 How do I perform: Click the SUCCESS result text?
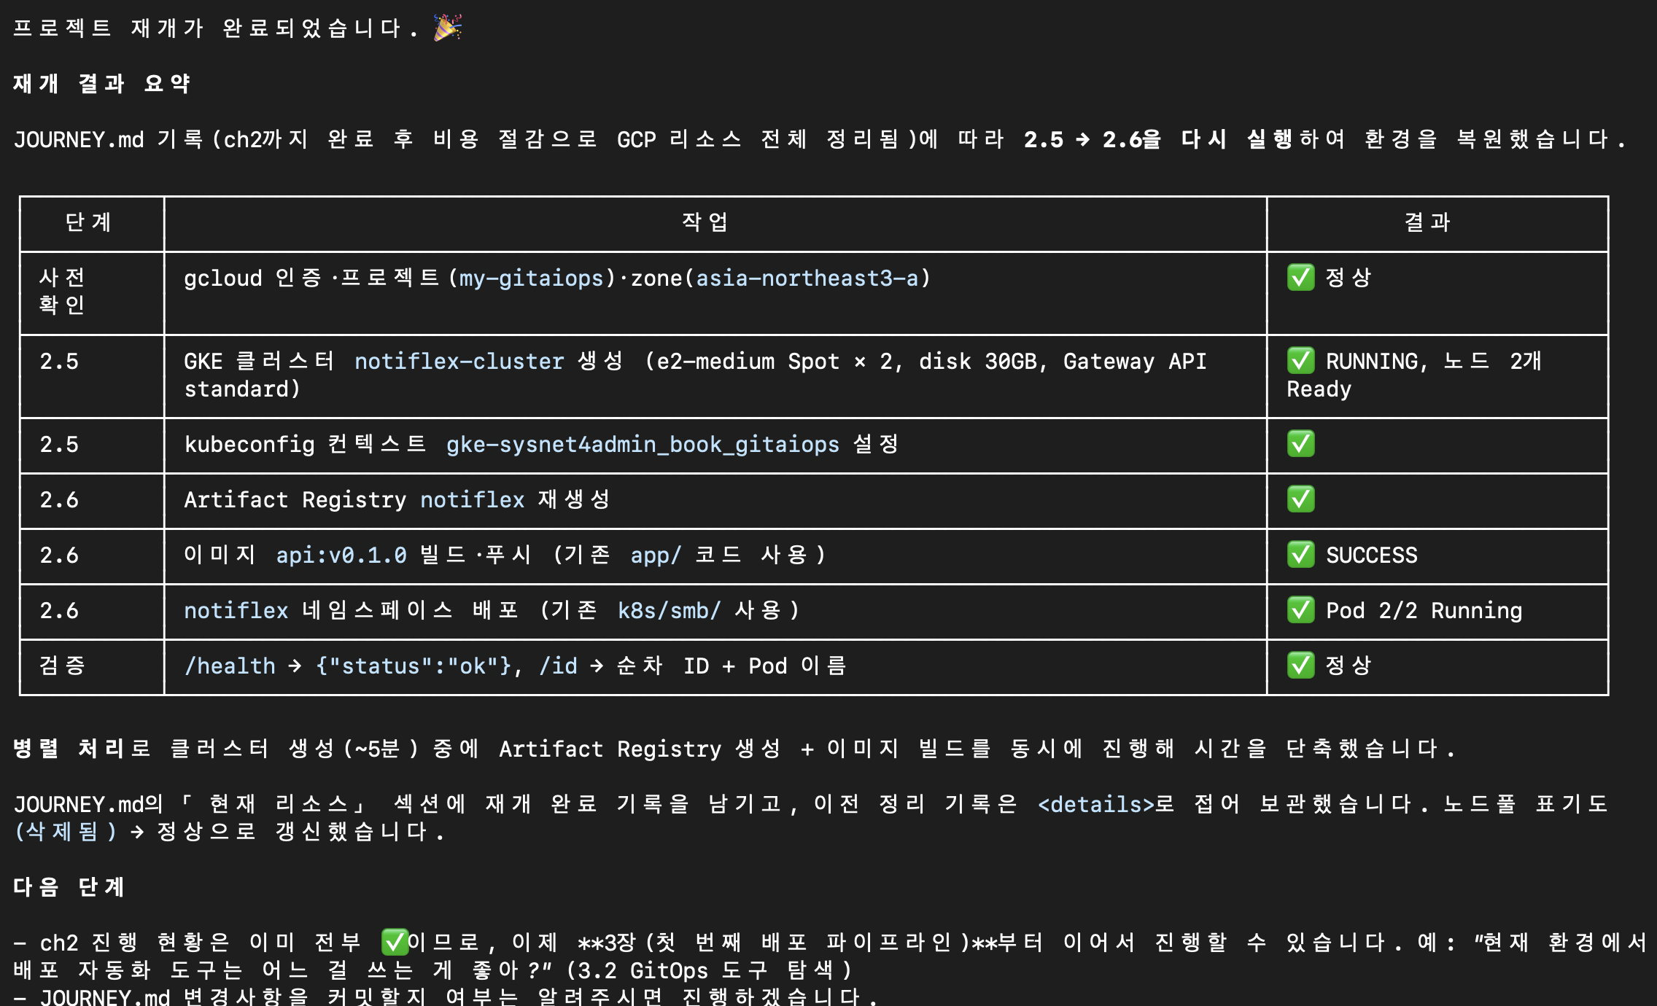(x=1372, y=555)
